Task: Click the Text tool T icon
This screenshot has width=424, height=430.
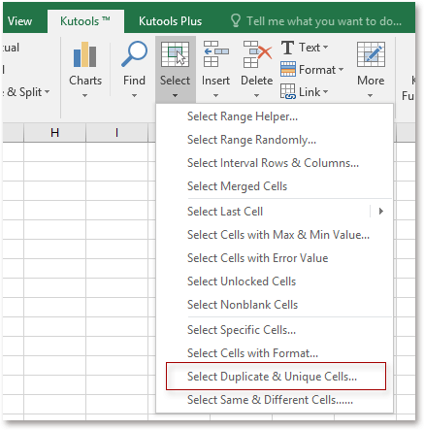Action: (x=287, y=48)
